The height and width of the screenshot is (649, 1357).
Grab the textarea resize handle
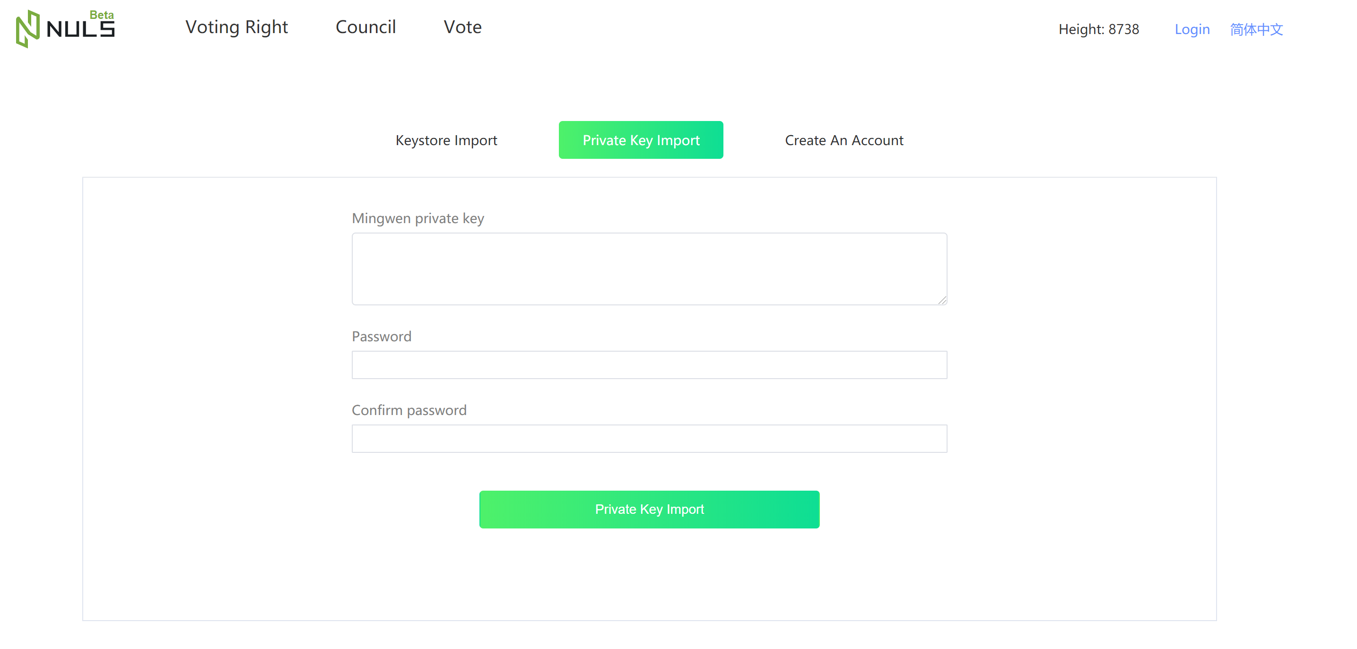[942, 300]
